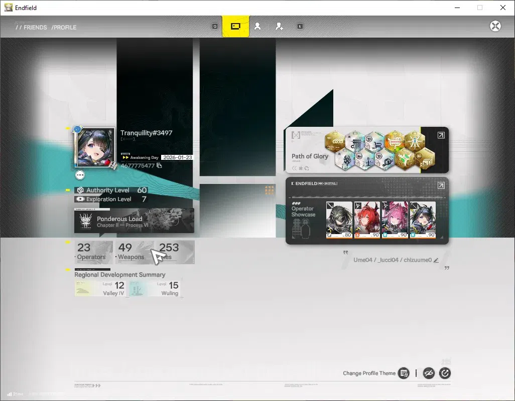
Task: Click the E next-tab key hint
Action: pyautogui.click(x=300, y=26)
